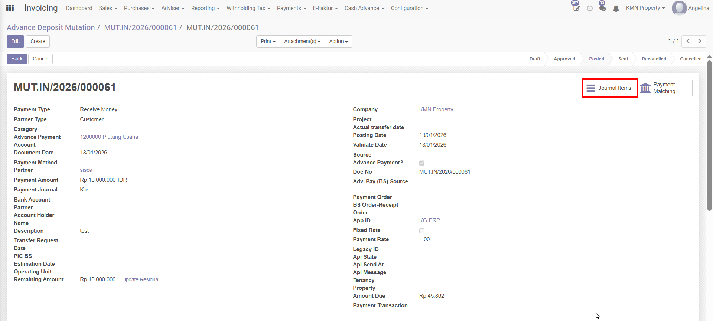Open the Cash Advance menu
Image resolution: width=713 pixels, height=321 pixels.
click(x=364, y=8)
